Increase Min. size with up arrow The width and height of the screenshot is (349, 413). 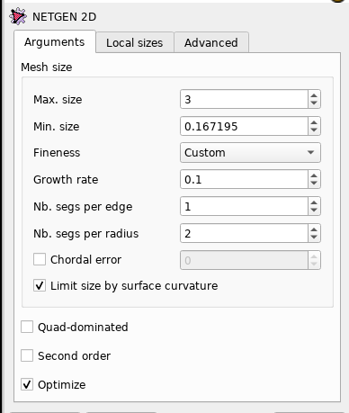pos(314,122)
